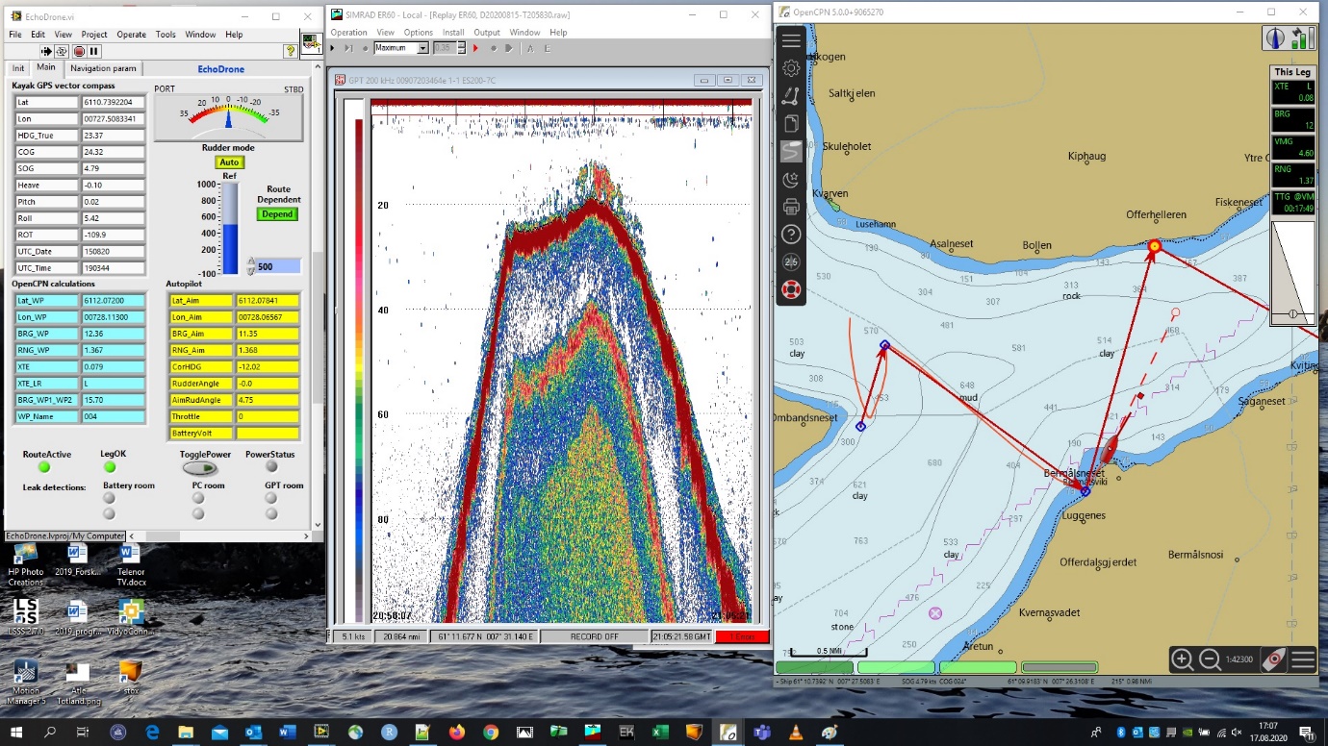Open the Install menu in SIMRAD ER60
The height and width of the screenshot is (746, 1328).
coord(453,33)
